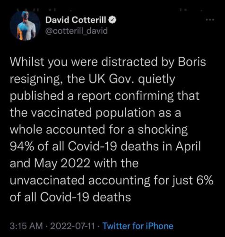Open the @cotterill_david handle link
This screenshot has width=225, height=237.
click(77, 31)
